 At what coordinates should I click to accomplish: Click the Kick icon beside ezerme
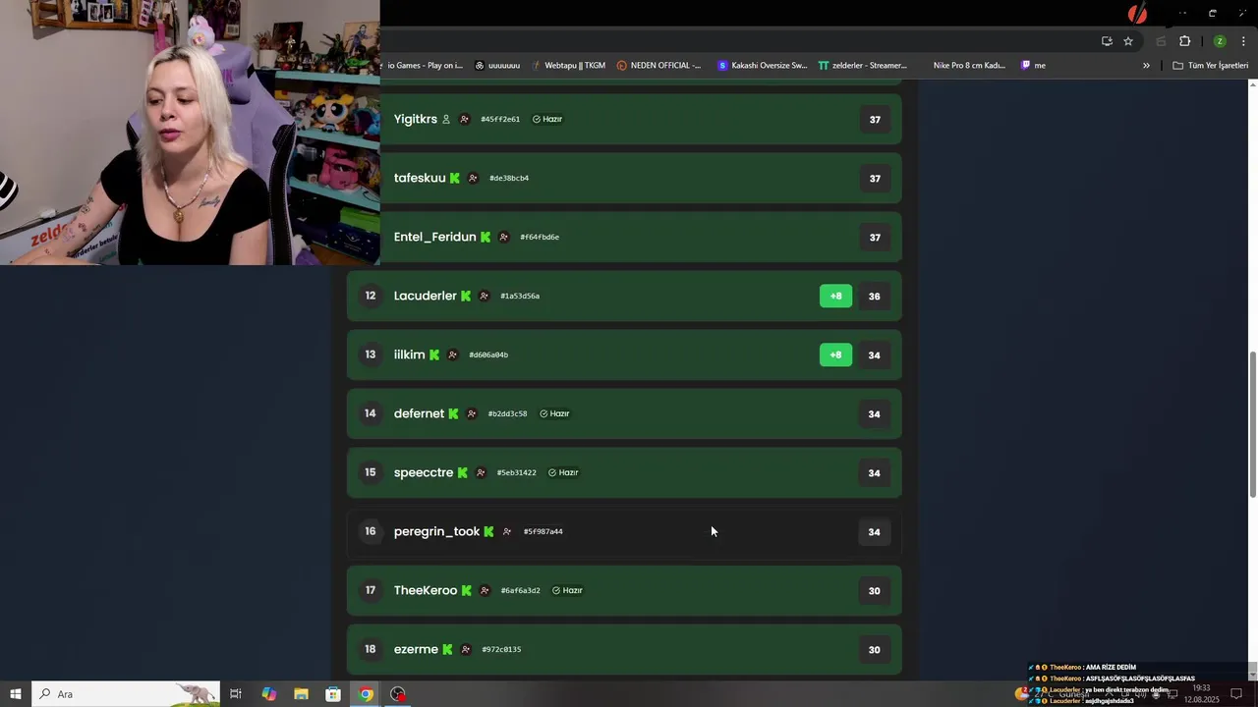[447, 649]
